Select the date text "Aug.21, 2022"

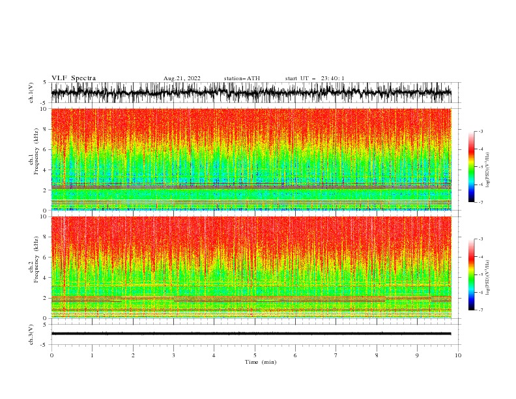point(182,78)
